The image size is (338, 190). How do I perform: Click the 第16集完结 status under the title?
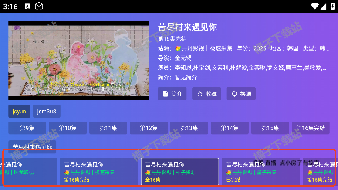(x=172, y=39)
